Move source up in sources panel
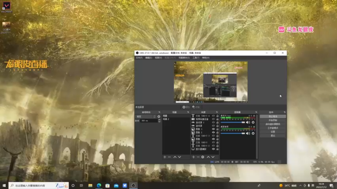 [208, 157]
